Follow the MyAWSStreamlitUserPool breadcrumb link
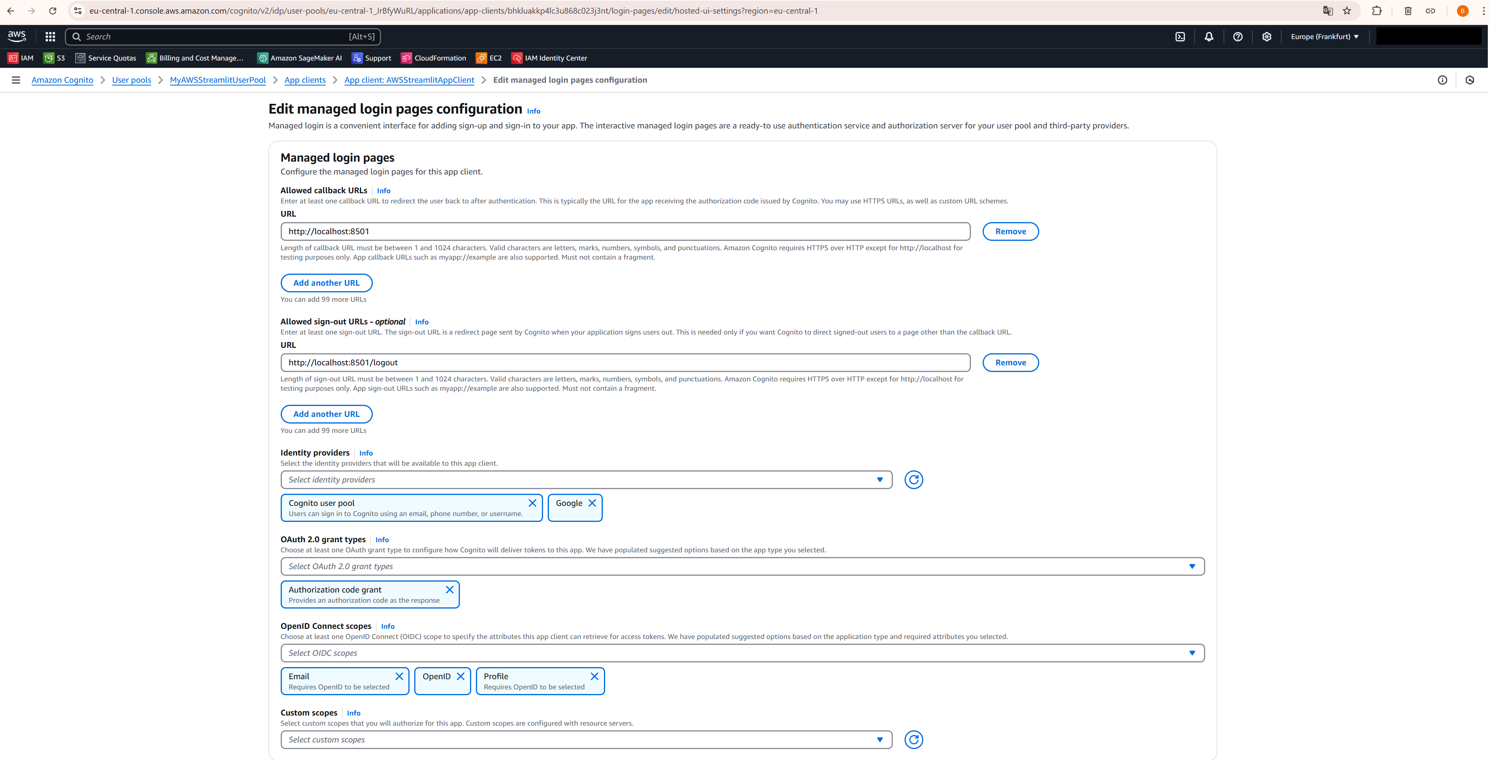 pyautogui.click(x=217, y=80)
